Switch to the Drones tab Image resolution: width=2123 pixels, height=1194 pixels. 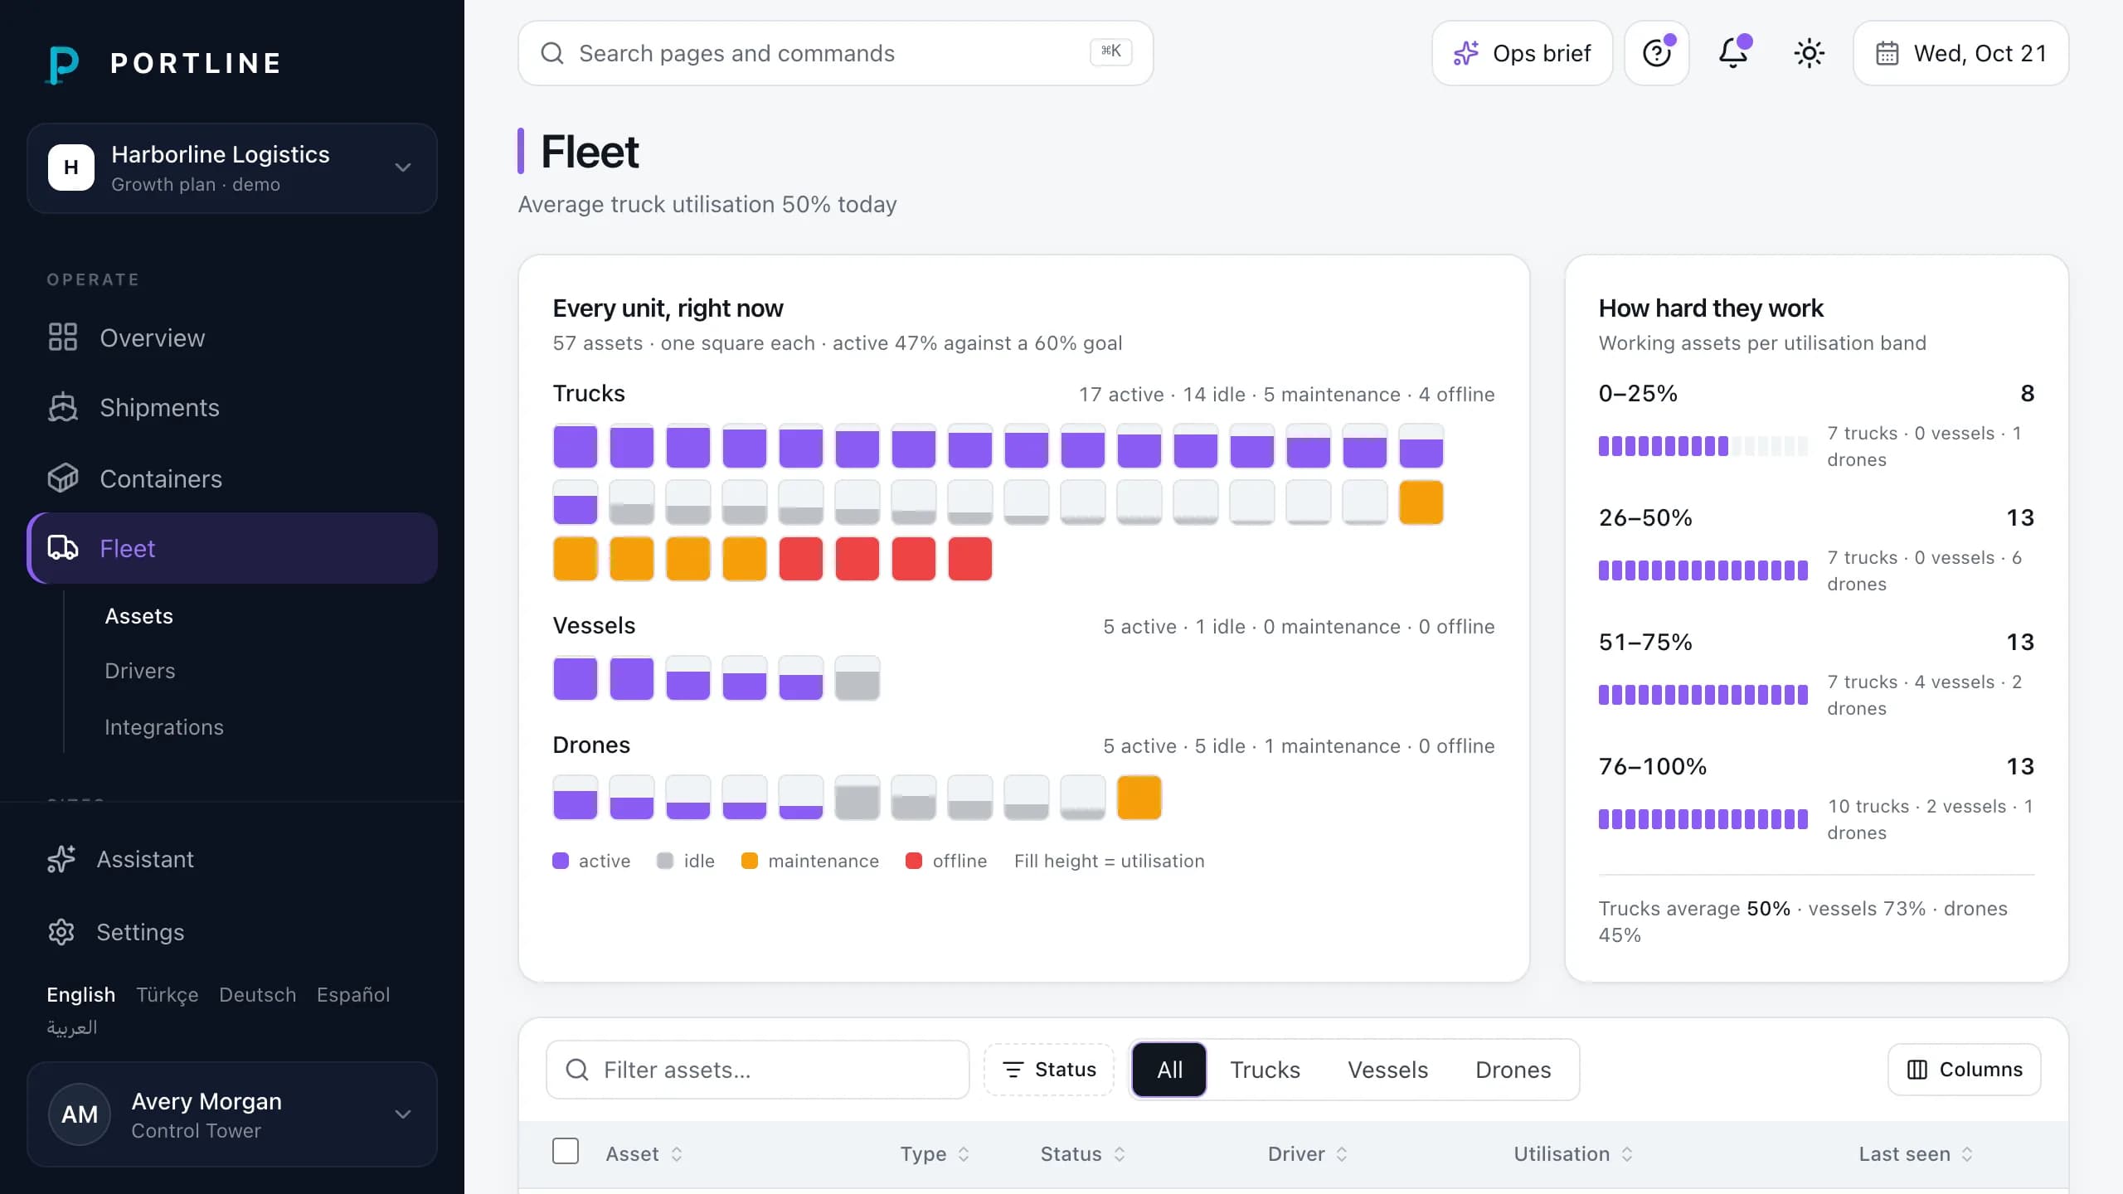pyautogui.click(x=1513, y=1070)
